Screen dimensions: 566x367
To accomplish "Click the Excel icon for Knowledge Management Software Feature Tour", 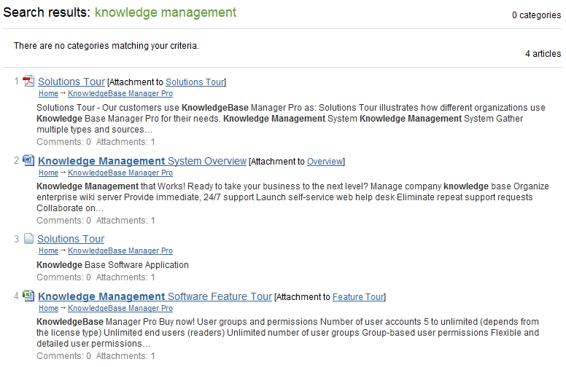I will point(28,296).
